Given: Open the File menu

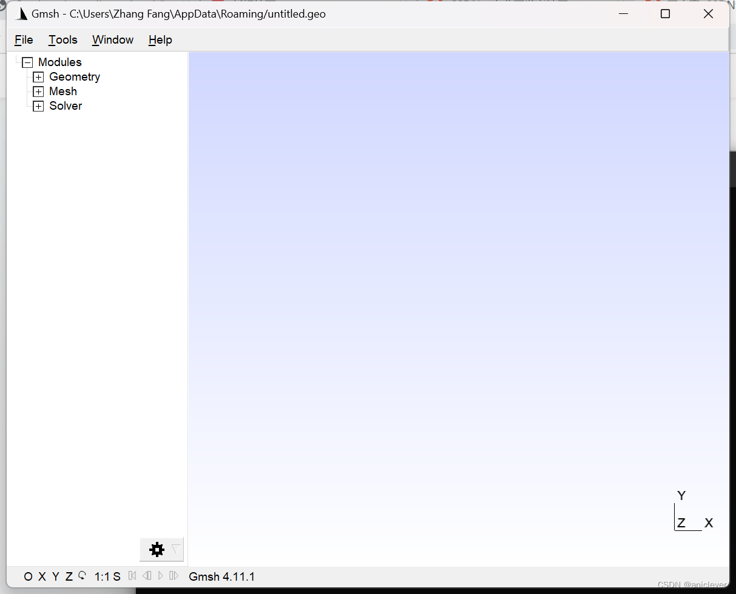Looking at the screenshot, I should pos(24,40).
